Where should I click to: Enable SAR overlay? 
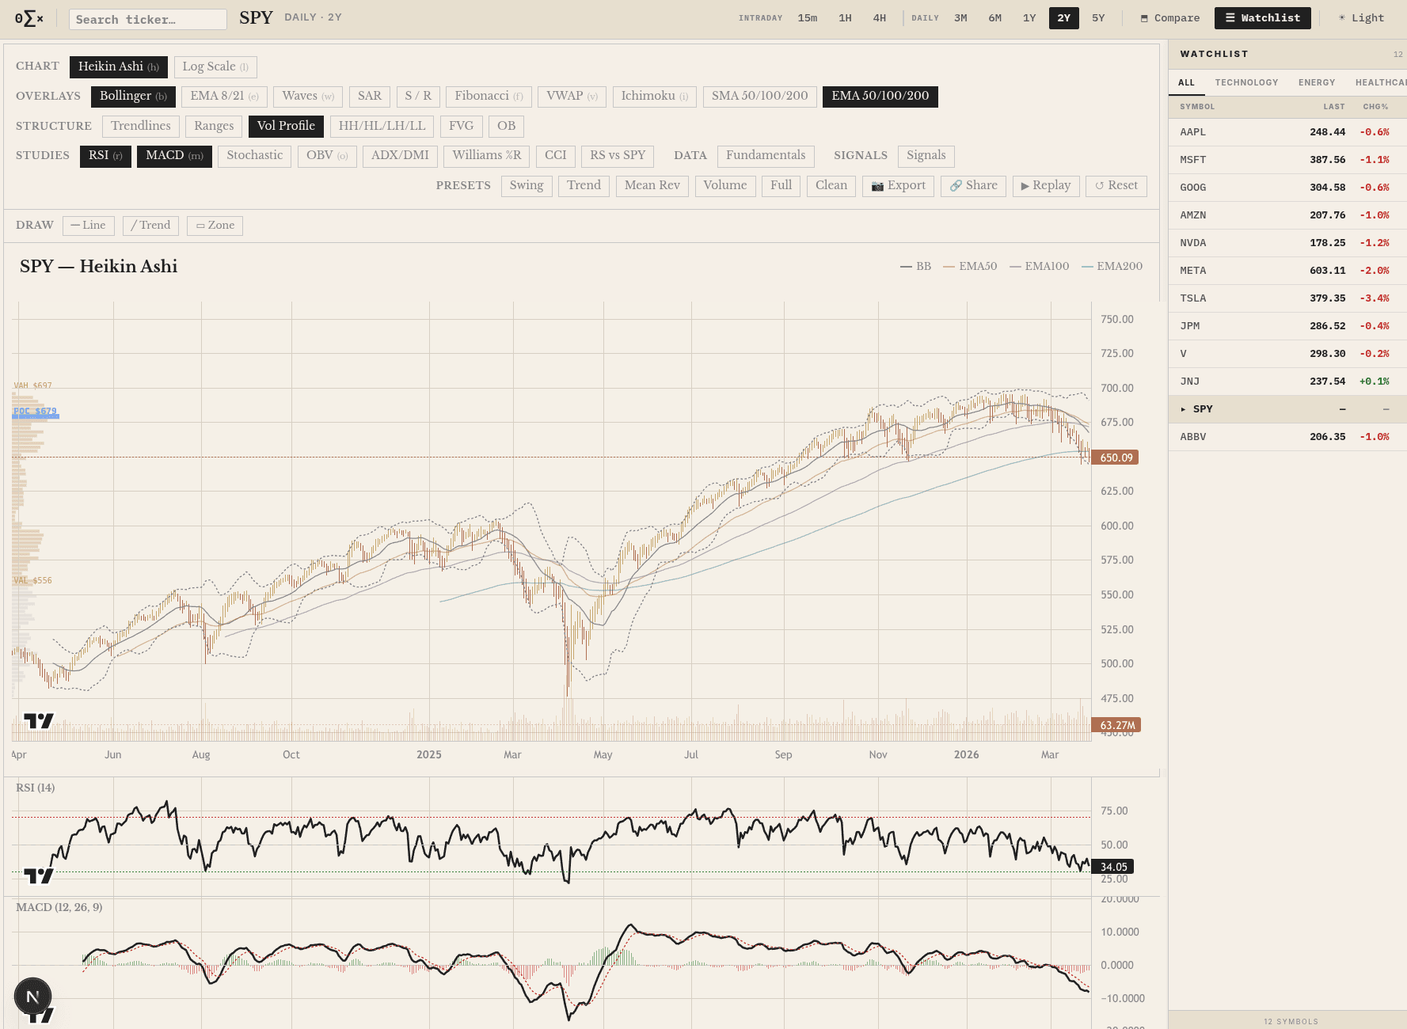(x=370, y=97)
